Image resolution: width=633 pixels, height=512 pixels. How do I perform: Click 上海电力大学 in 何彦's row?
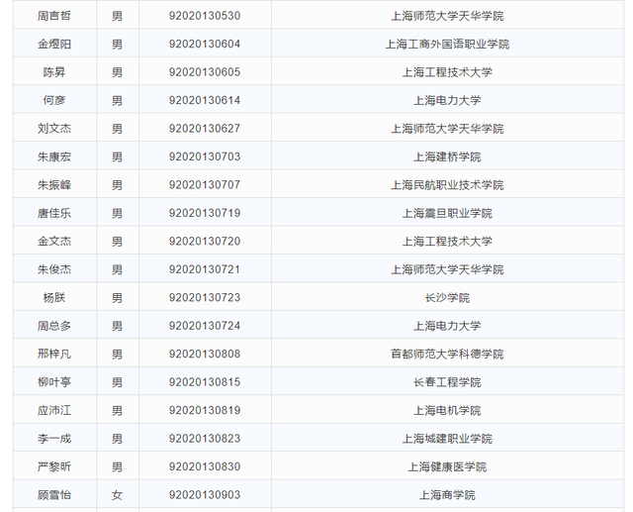coord(447,100)
